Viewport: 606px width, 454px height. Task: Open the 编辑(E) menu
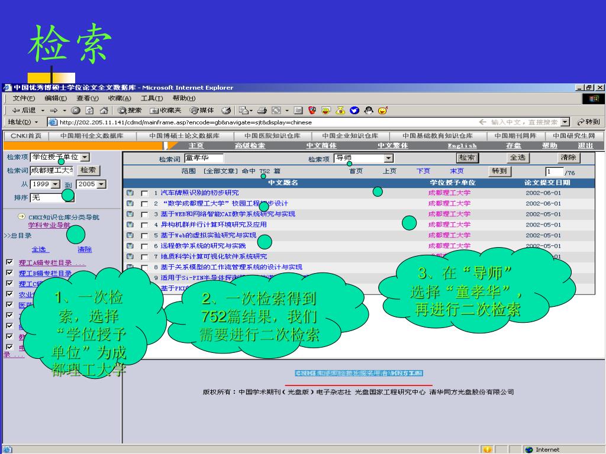tap(56, 98)
